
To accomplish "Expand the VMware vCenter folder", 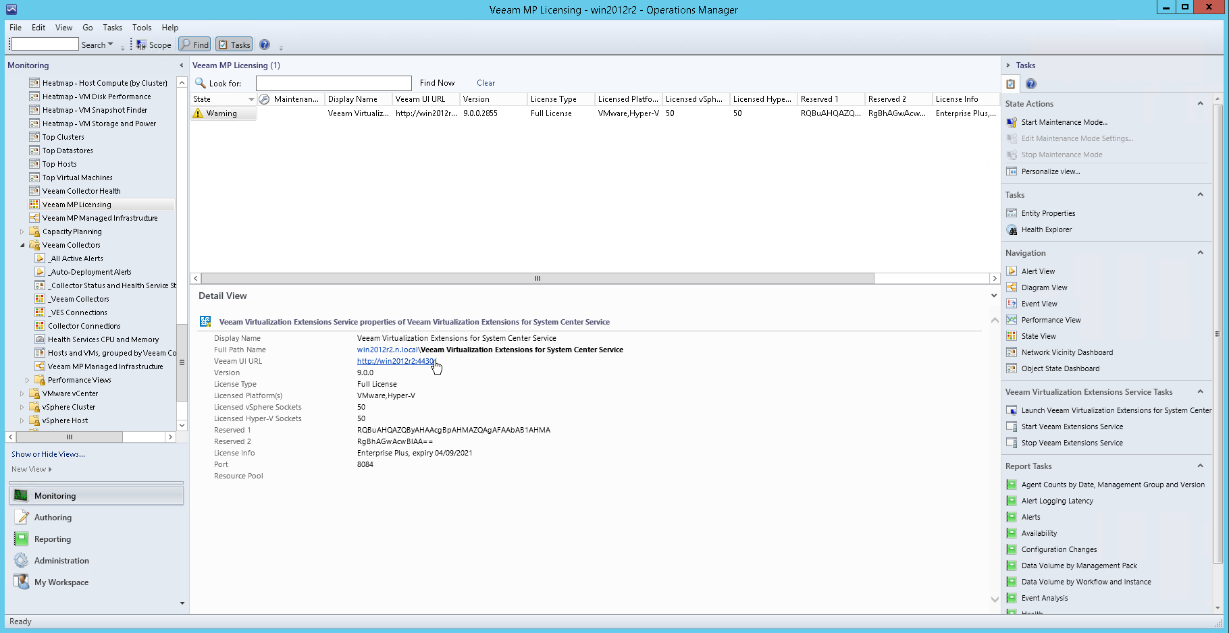I will click(22, 393).
